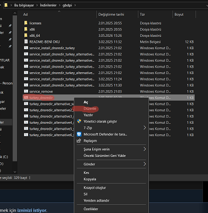This screenshot has height=213, width=208.
Task: Click the navigation pane scrollbar down arrow
Action: 15,172
